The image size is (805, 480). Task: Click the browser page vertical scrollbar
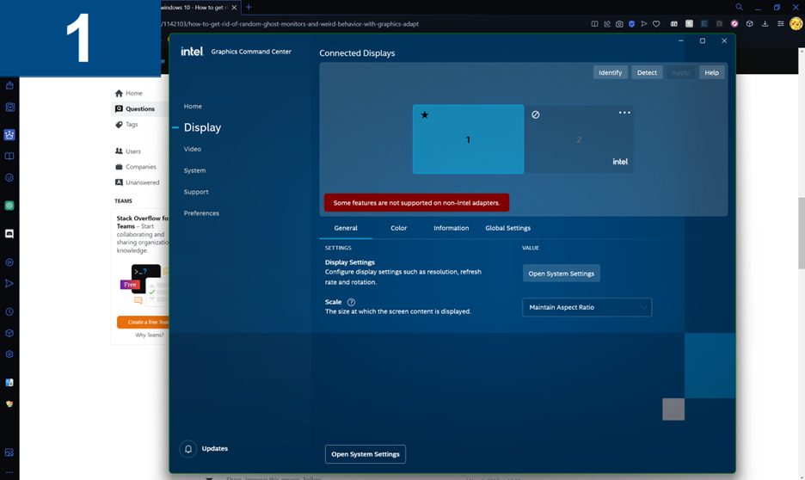click(802, 232)
